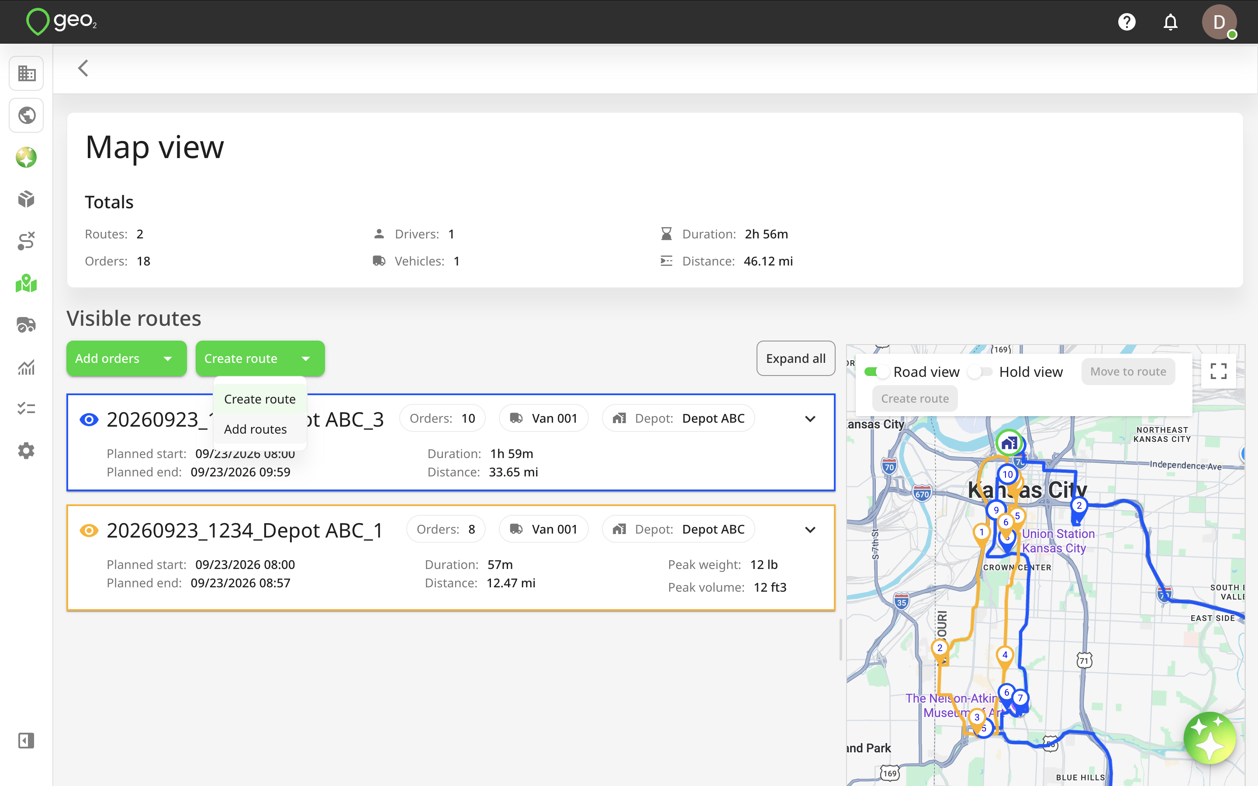Click Move to route button on map
Screen dimensions: 1258x786
point(1128,372)
